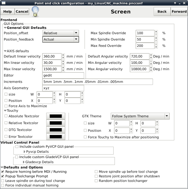This screenshot has height=189, width=188.
Task: Click the Help button
Action: point(7,12)
